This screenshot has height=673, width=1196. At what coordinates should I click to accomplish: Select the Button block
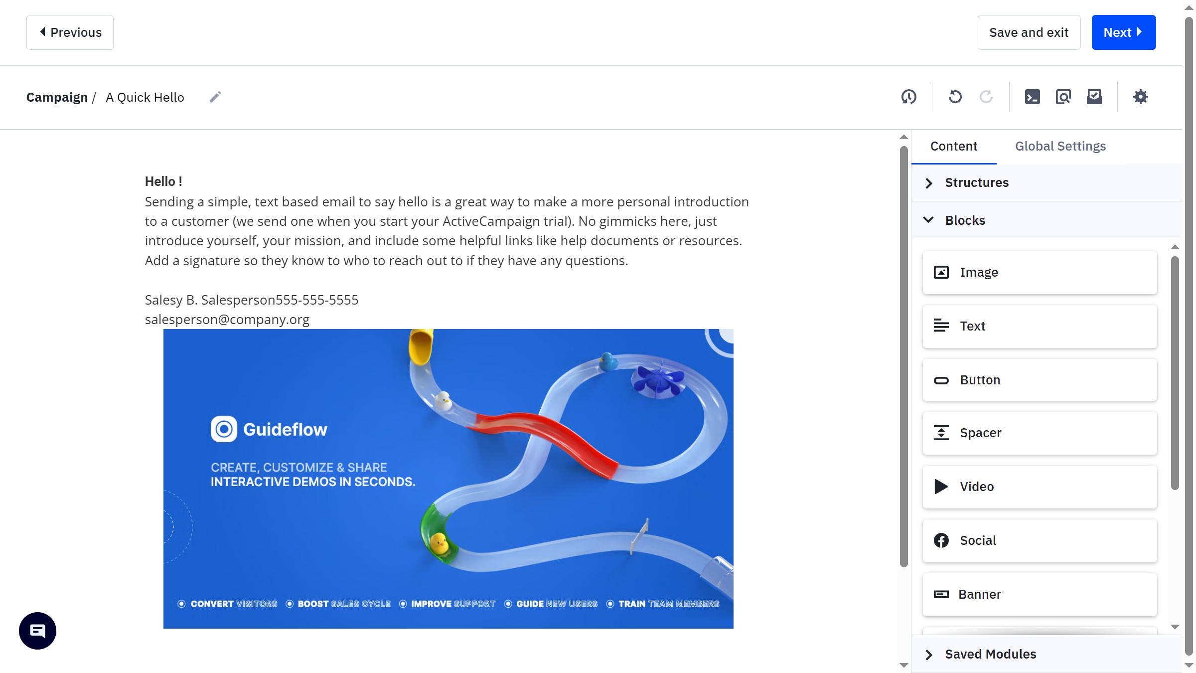1039,380
